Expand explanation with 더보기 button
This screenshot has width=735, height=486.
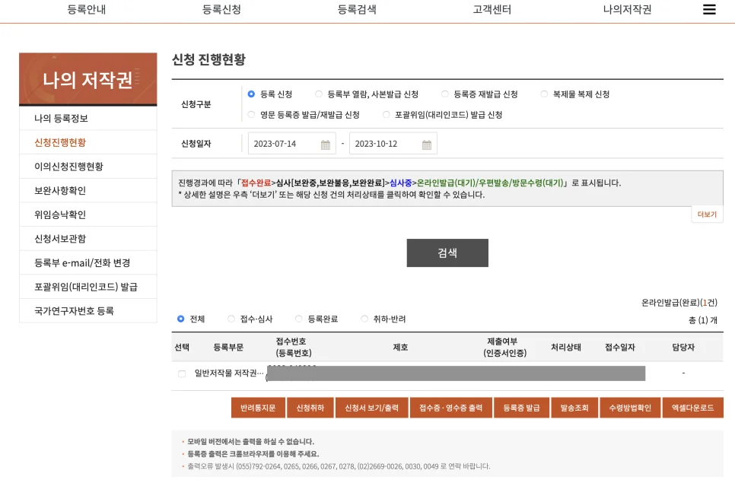pos(706,214)
